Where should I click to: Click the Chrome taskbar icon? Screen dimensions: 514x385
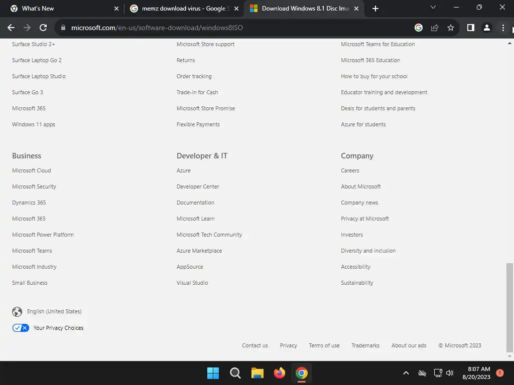[x=302, y=373]
